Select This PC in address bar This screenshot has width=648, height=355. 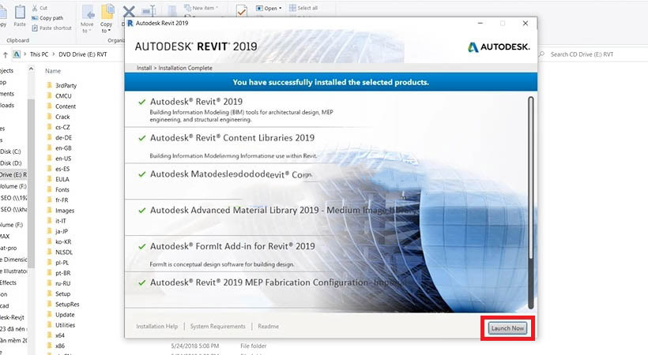(x=39, y=54)
